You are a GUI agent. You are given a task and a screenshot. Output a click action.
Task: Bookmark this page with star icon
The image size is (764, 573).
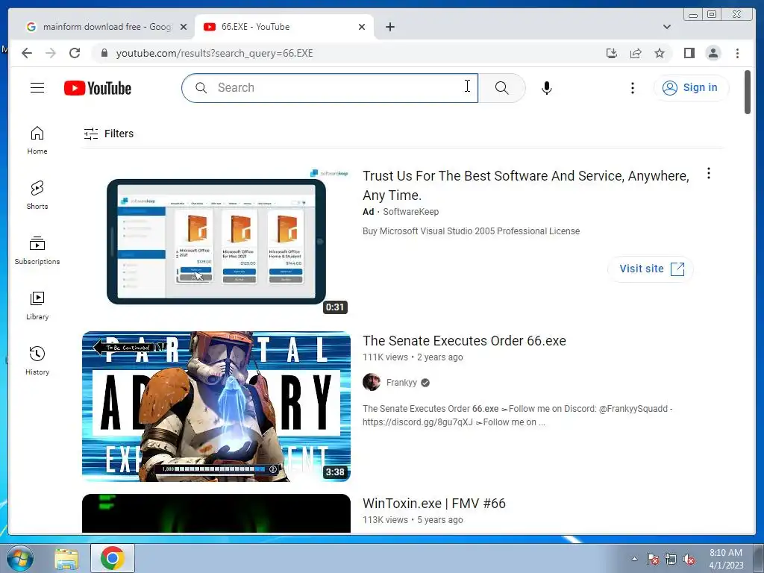660,53
